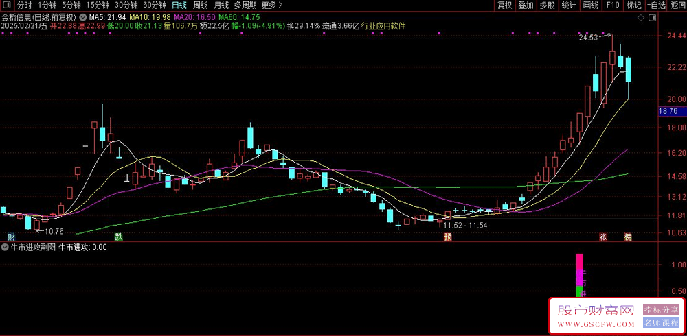
Task: Select the 15分钟 period tab
Action: click(98, 5)
